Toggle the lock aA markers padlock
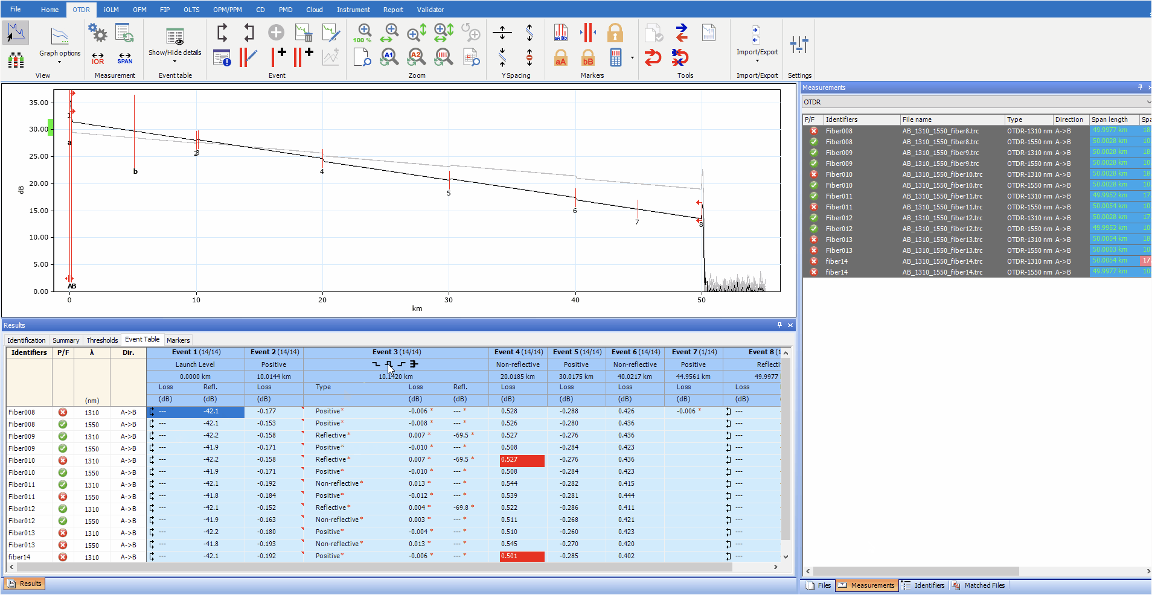 (561, 57)
